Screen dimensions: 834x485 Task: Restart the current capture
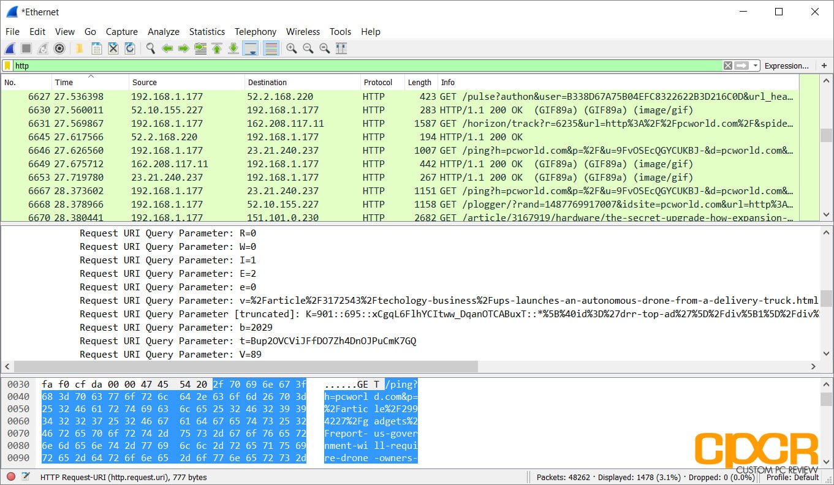tap(42, 48)
